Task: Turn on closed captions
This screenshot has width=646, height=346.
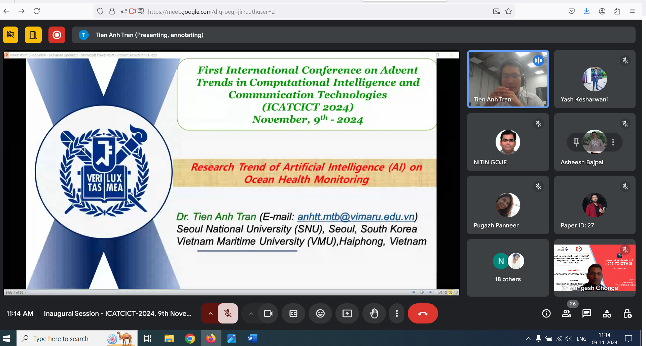Action: pos(293,313)
